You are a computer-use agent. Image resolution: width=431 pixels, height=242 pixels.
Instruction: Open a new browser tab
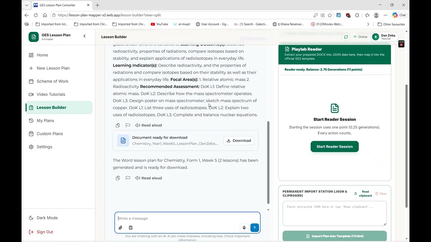click(97, 5)
